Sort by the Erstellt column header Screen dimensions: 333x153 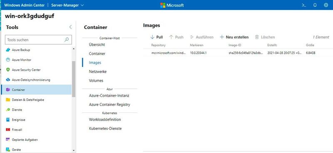[x=272, y=45]
